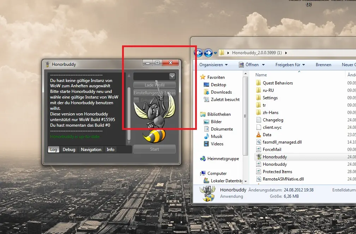Image resolution: width=356 pixels, height=234 pixels.
Task: Click the Start button in Honorbuddy
Action: pyautogui.click(x=155, y=149)
